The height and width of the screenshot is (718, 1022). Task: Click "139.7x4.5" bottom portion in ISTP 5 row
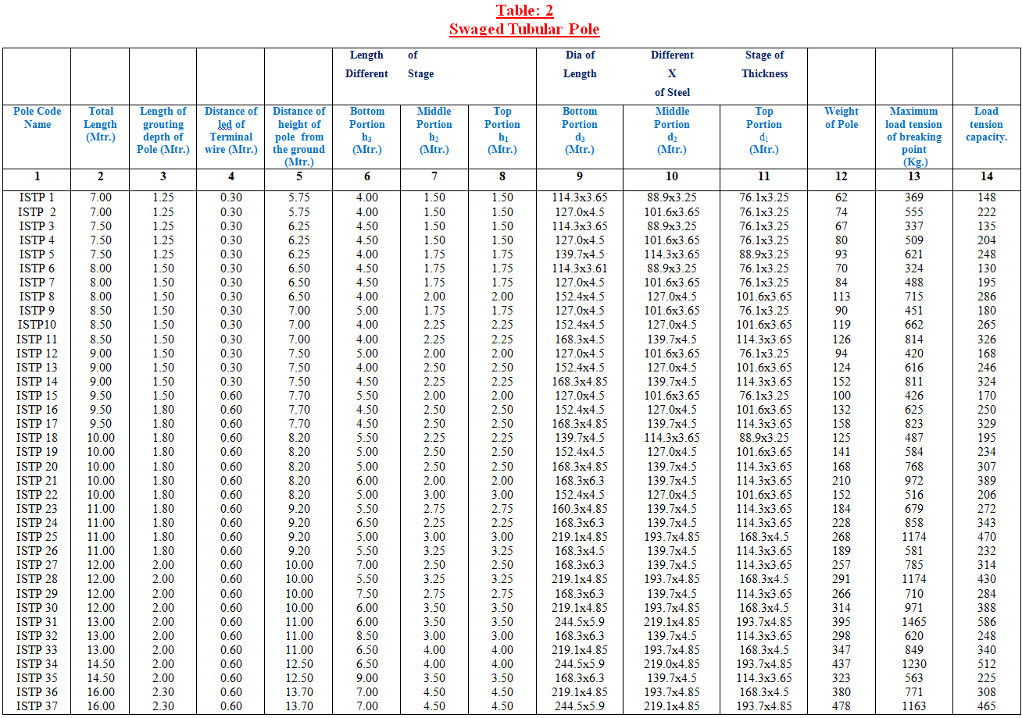[580, 254]
